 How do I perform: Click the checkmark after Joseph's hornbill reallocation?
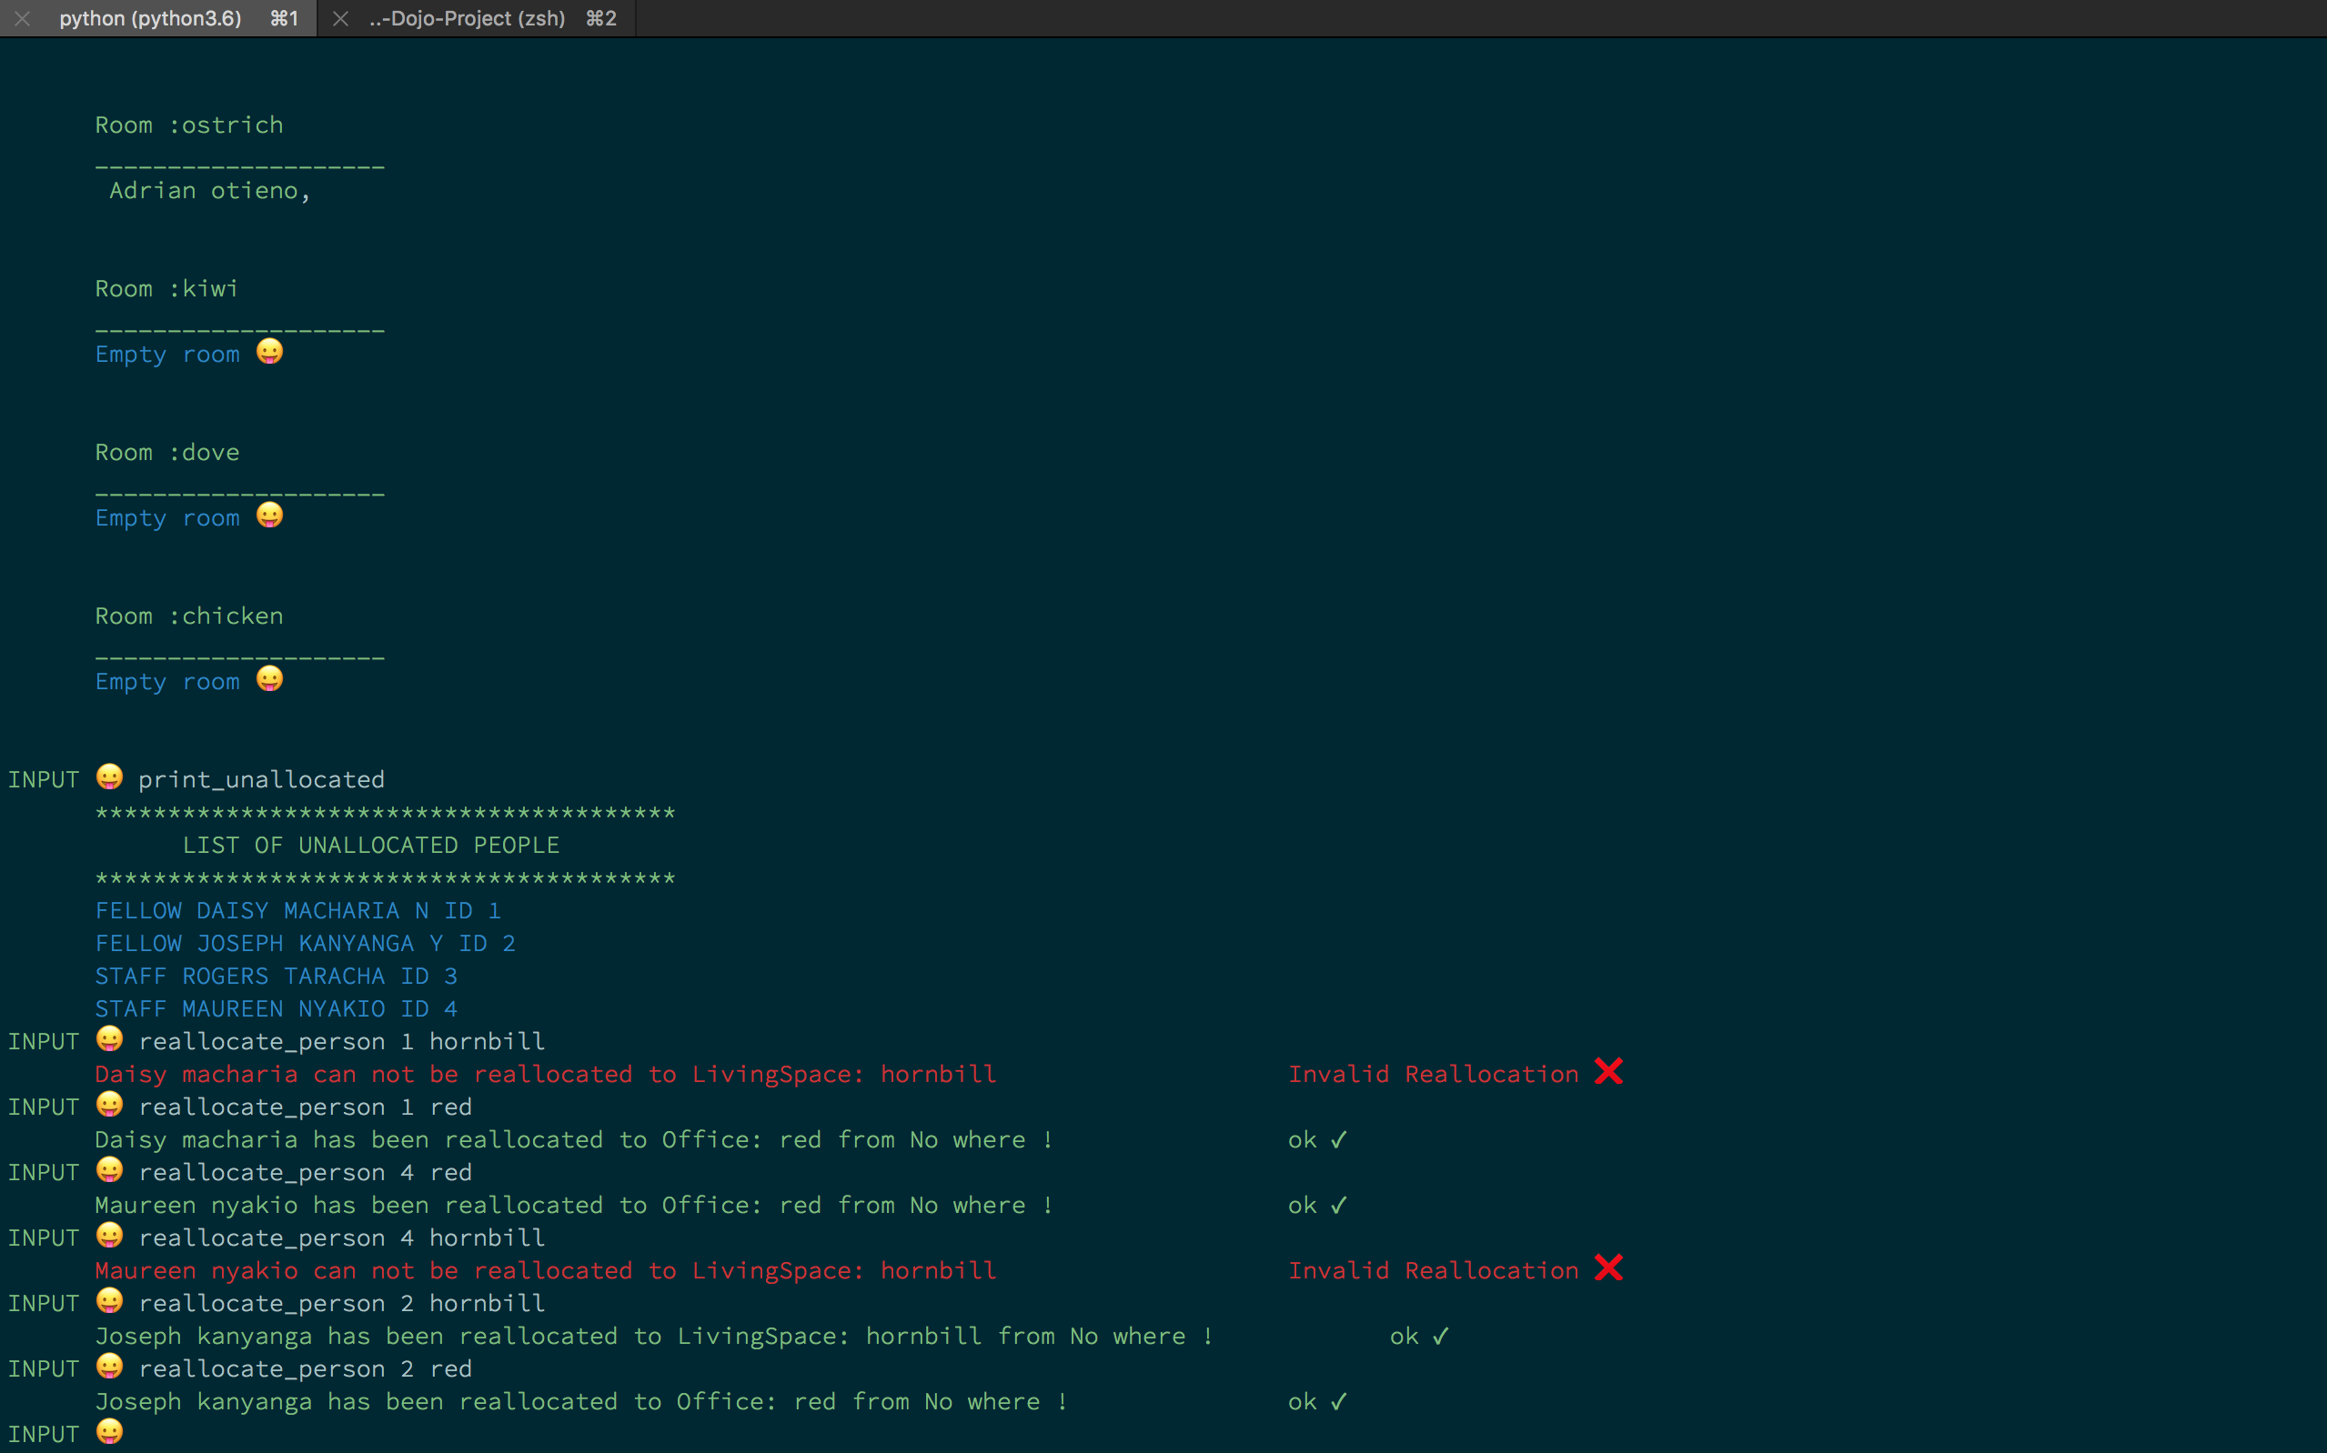click(1440, 1337)
